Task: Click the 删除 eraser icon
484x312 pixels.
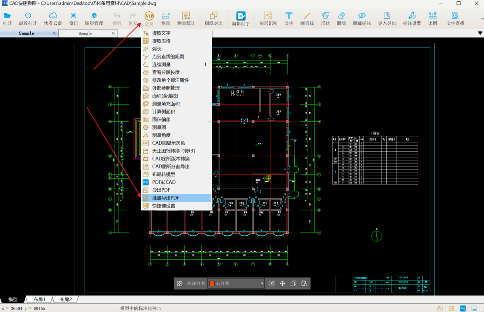Action: [341, 18]
